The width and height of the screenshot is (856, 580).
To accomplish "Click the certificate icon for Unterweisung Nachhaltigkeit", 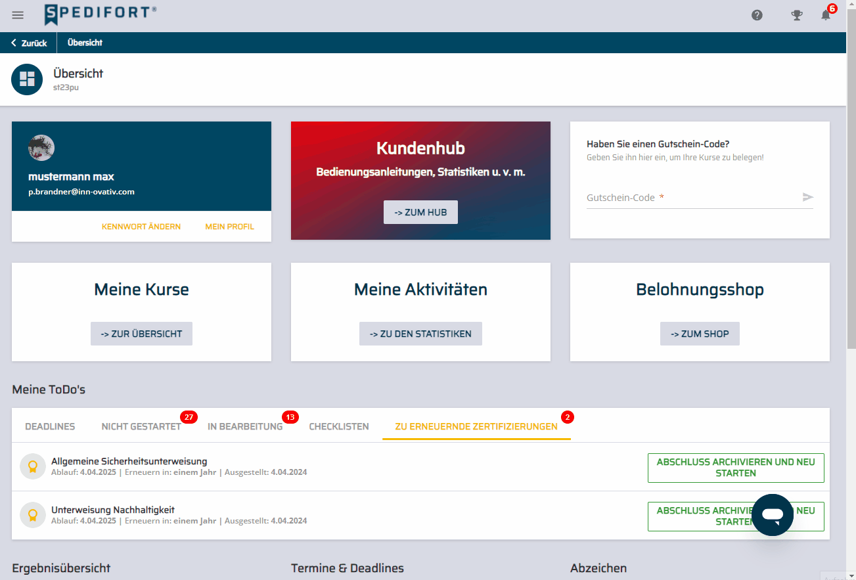I will pyautogui.click(x=33, y=515).
